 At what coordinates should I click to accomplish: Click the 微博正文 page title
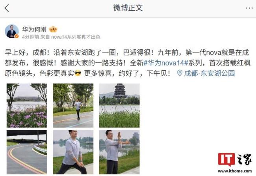click(x=128, y=7)
